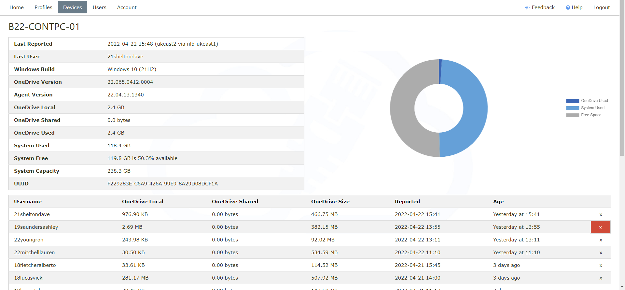The height and width of the screenshot is (290, 625).
Task: Remove 18fletcheralberto via the x icon
Action: (x=601, y=265)
